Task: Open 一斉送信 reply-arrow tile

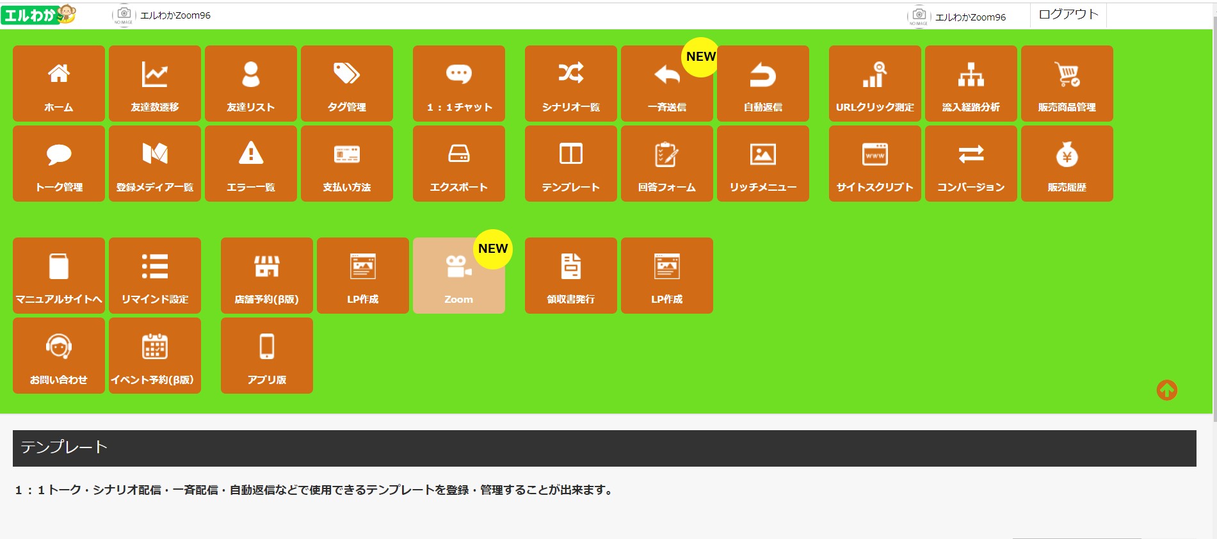Action: tap(667, 83)
